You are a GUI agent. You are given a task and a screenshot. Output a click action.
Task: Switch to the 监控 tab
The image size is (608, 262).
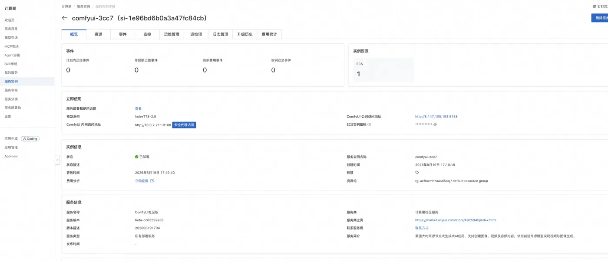coord(147,34)
